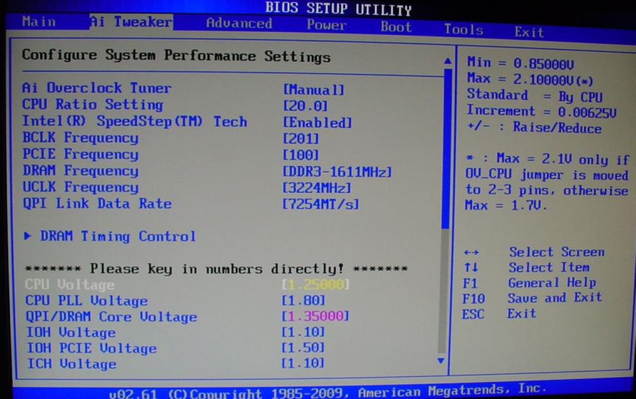Click the F10 Save and Exit hint

[x=532, y=298]
